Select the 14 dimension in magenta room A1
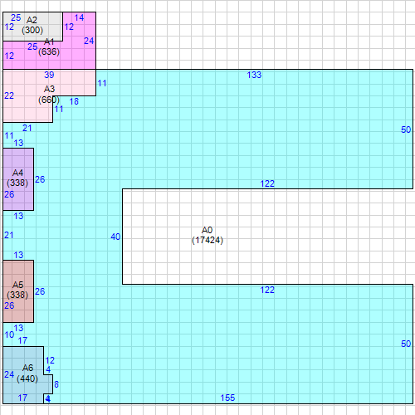Viewport: 415px width, 415px height. click(x=79, y=17)
